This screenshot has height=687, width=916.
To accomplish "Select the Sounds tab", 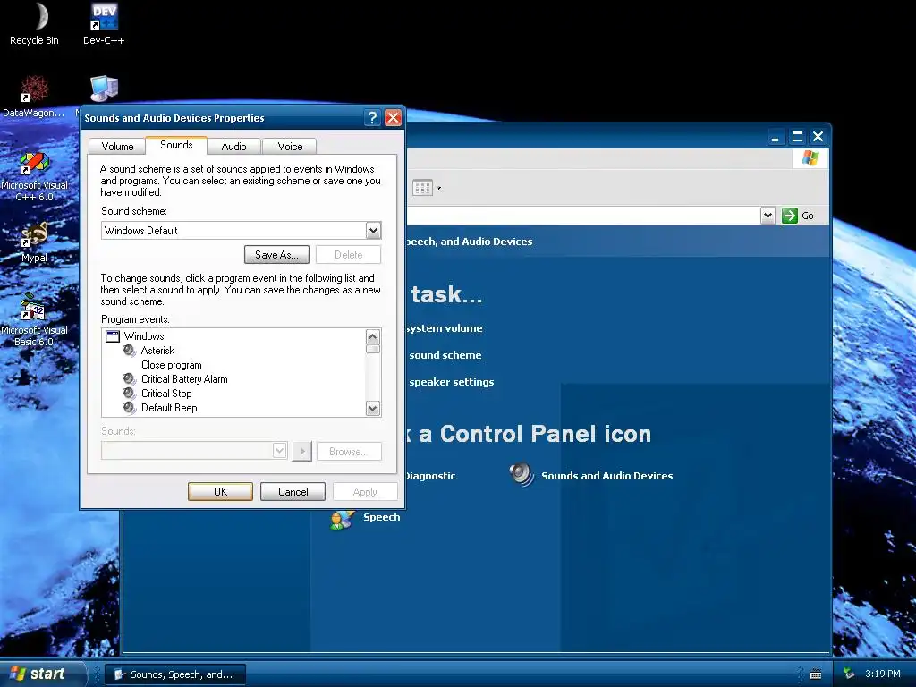I will pyautogui.click(x=176, y=145).
